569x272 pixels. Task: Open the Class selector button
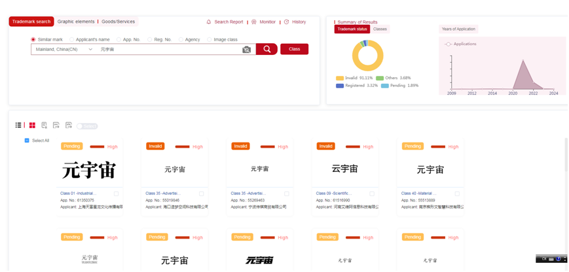(294, 49)
